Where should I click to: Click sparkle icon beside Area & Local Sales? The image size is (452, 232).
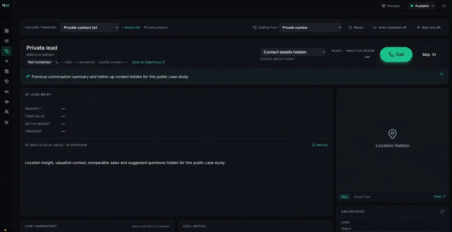(x=27, y=145)
